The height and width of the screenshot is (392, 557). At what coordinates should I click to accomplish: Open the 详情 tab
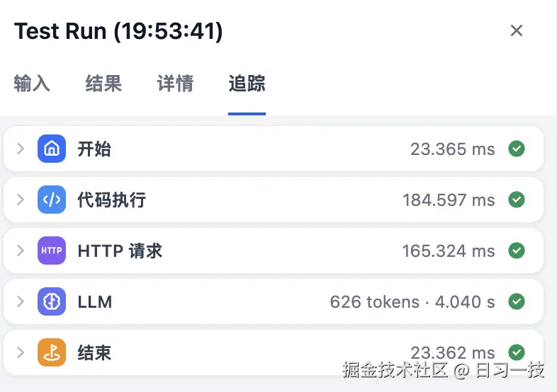[175, 83]
